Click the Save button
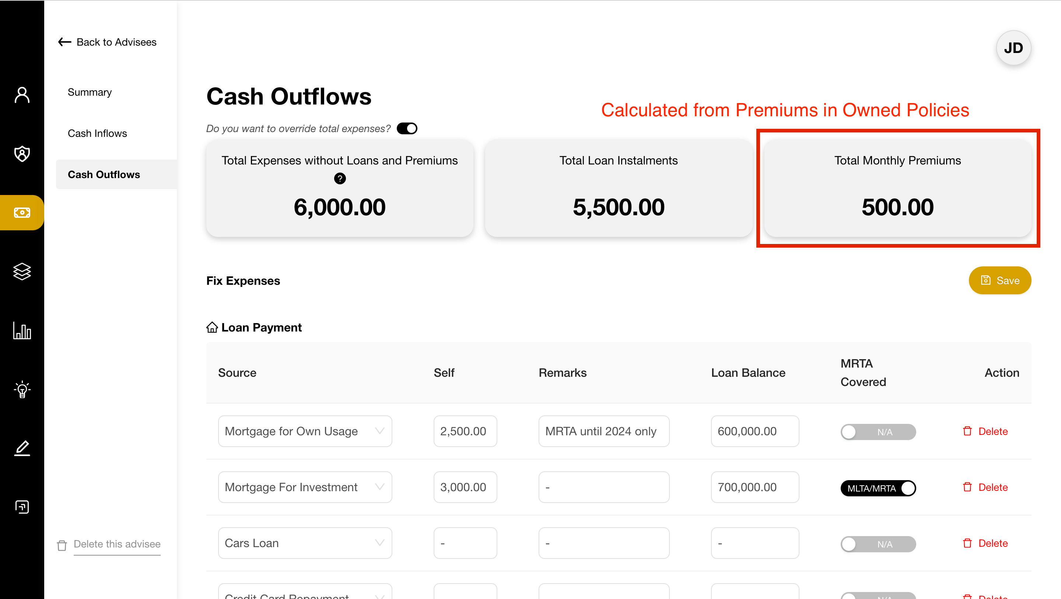 click(999, 281)
